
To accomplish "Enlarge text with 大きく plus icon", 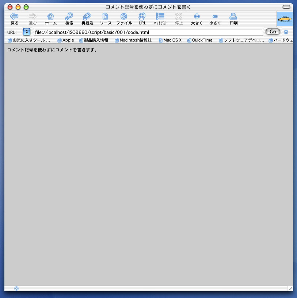I will pyautogui.click(x=197, y=19).
